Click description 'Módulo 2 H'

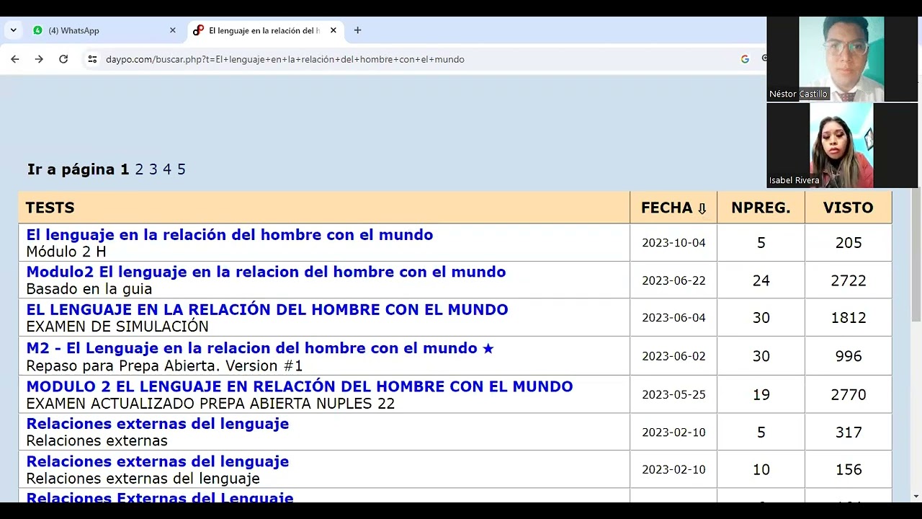pyautogui.click(x=66, y=252)
